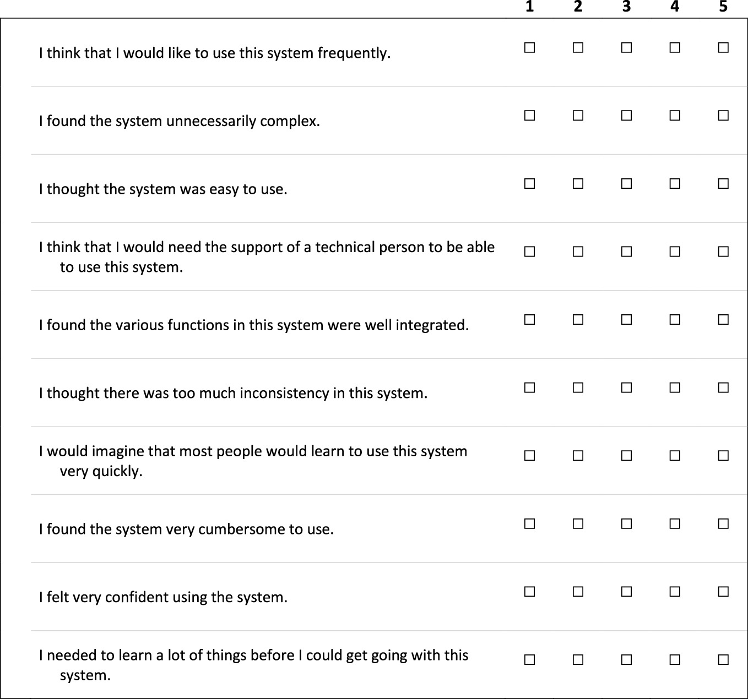Check rating 4 for 'felt very confident' statement
Image resolution: width=748 pixels, height=699 pixels.
tap(675, 592)
